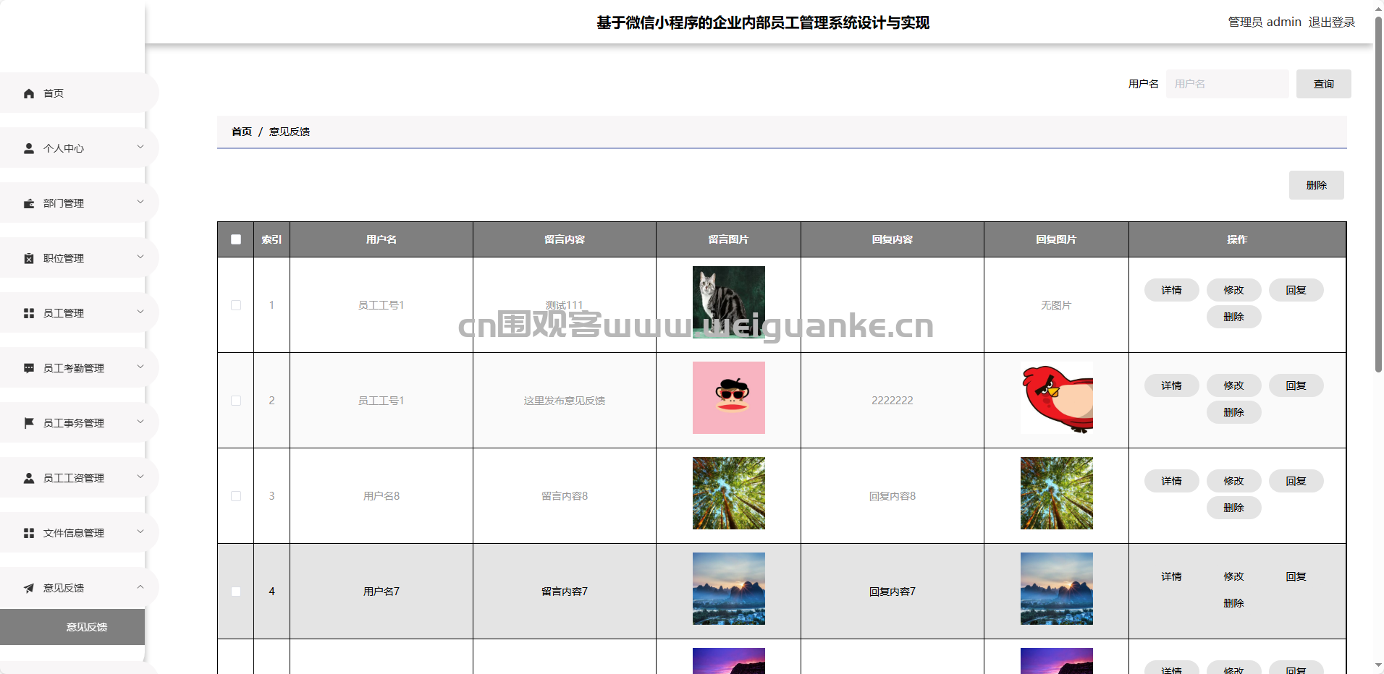Screen dimensions: 1384x674
Task: Click 详情 for row 4
Action: click(x=1171, y=576)
